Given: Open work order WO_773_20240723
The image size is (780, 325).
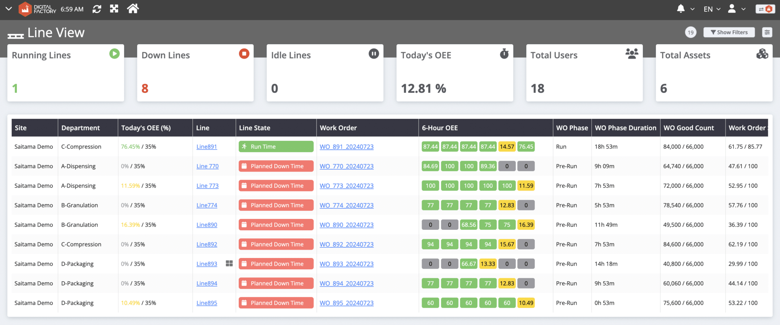Looking at the screenshot, I should (347, 186).
